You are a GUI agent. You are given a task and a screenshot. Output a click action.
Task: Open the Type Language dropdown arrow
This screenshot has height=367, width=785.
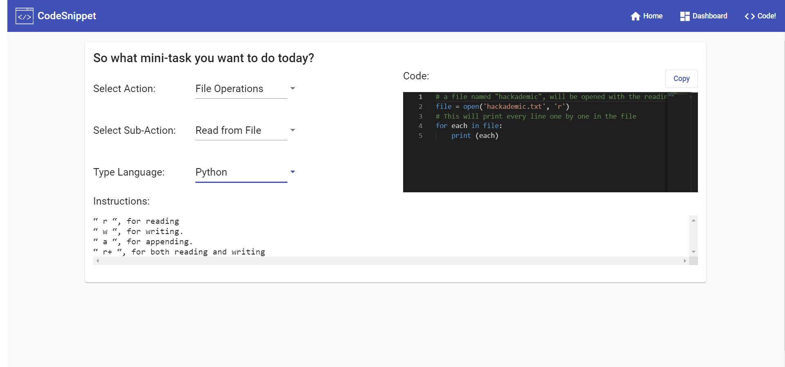coord(293,172)
